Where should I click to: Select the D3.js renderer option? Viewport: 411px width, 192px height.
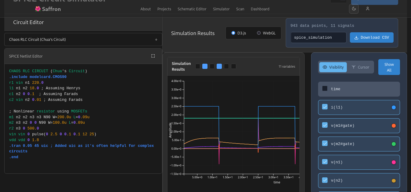(239, 33)
